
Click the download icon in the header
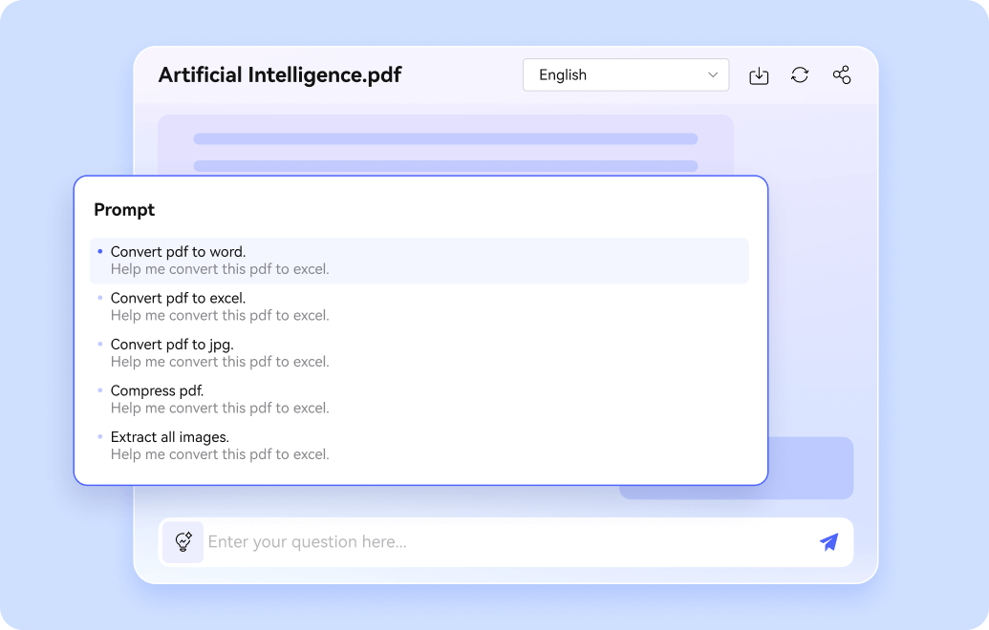click(x=759, y=75)
